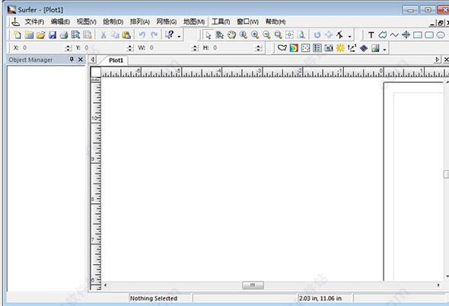
Task: Create a new Image Map
Action: (329, 48)
